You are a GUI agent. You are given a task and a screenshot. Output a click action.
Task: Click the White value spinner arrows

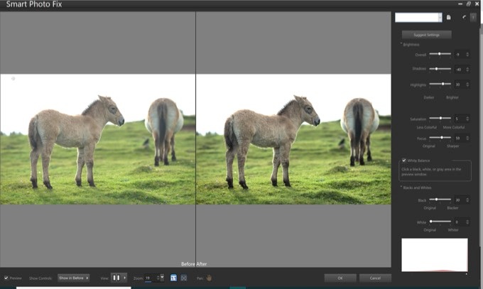click(x=467, y=222)
